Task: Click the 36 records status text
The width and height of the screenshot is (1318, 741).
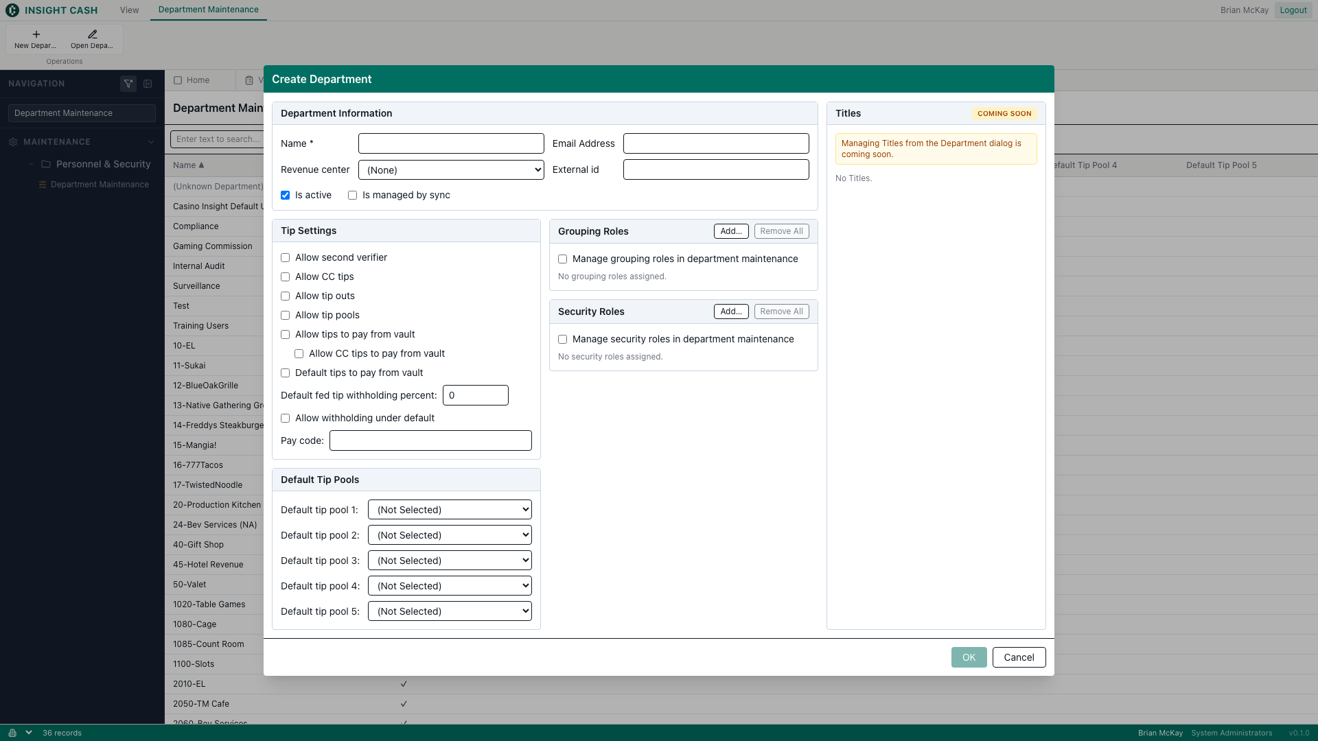Action: (x=62, y=733)
